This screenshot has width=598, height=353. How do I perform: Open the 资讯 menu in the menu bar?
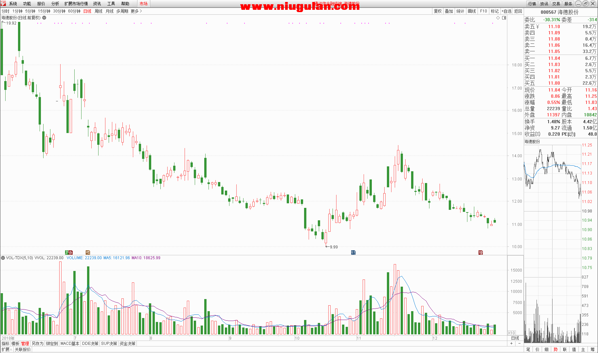tap(97, 4)
